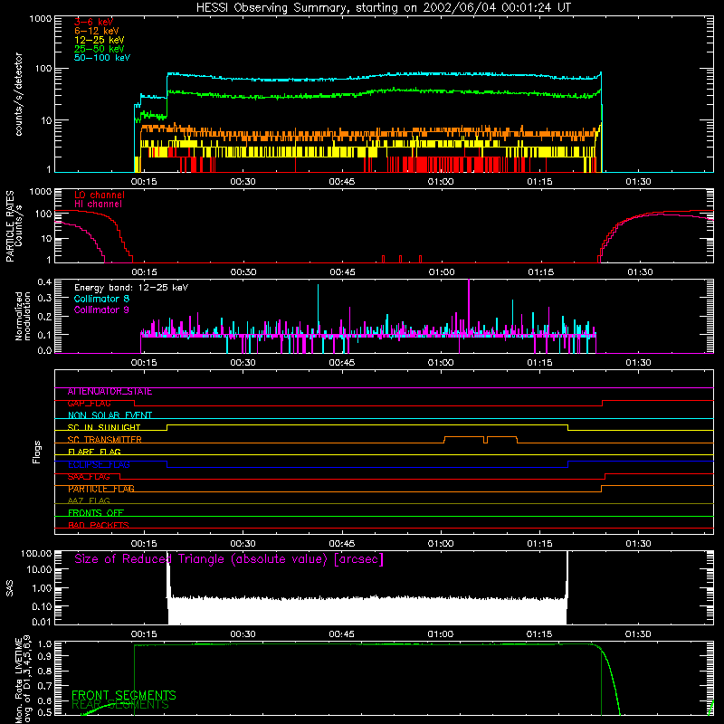
Task: Click the HI channel legend label
Action: point(98,204)
